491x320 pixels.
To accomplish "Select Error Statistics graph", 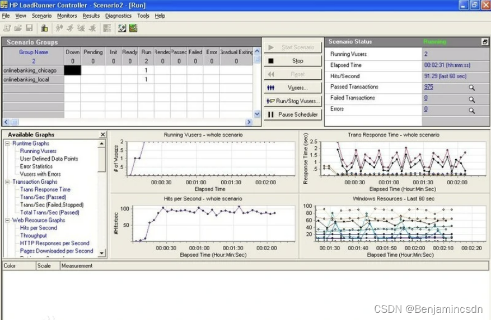I will 36,166.
